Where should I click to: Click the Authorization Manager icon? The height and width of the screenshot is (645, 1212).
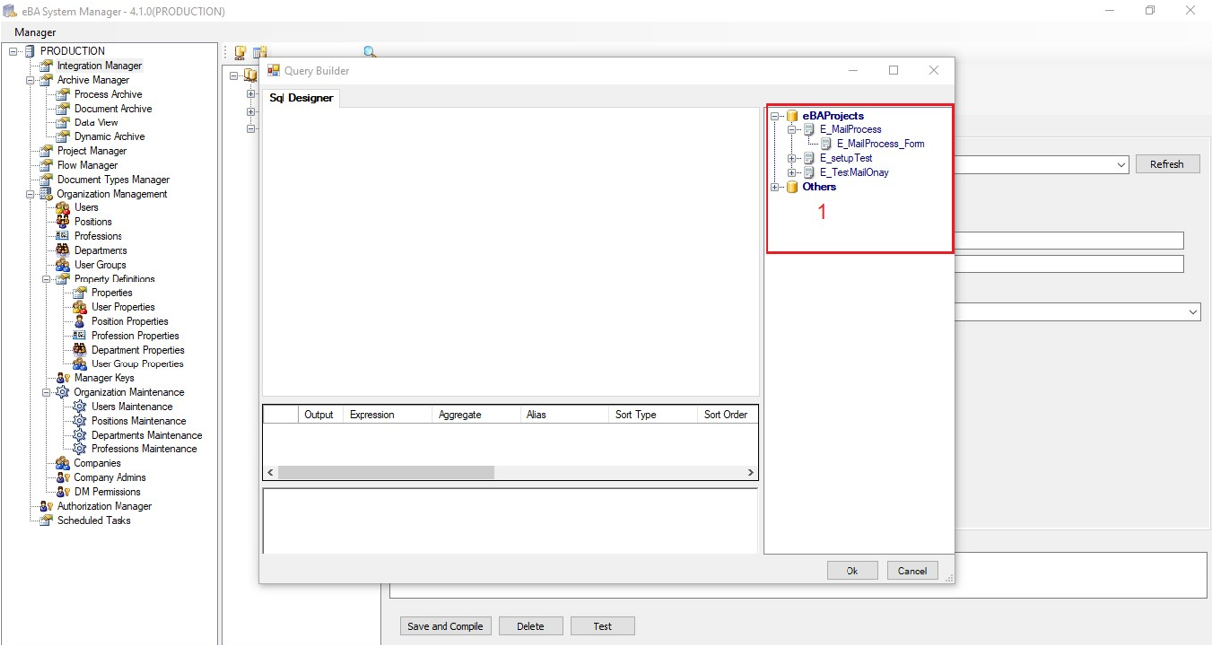[45, 506]
